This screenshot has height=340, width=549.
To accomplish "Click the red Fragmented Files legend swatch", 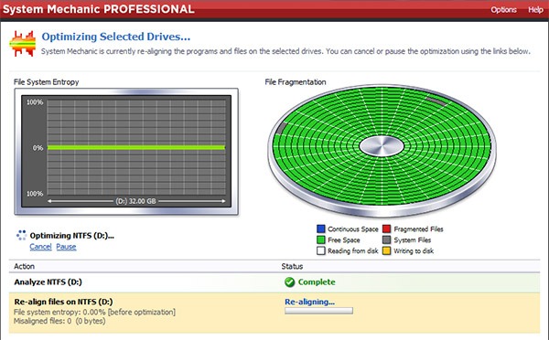I will pyautogui.click(x=386, y=229).
